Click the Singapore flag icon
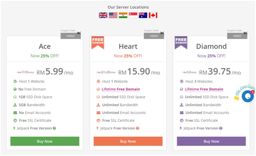Image resolution: width=256 pixels, height=156 pixels. point(133,15)
